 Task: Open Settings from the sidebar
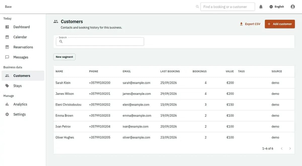(23, 114)
